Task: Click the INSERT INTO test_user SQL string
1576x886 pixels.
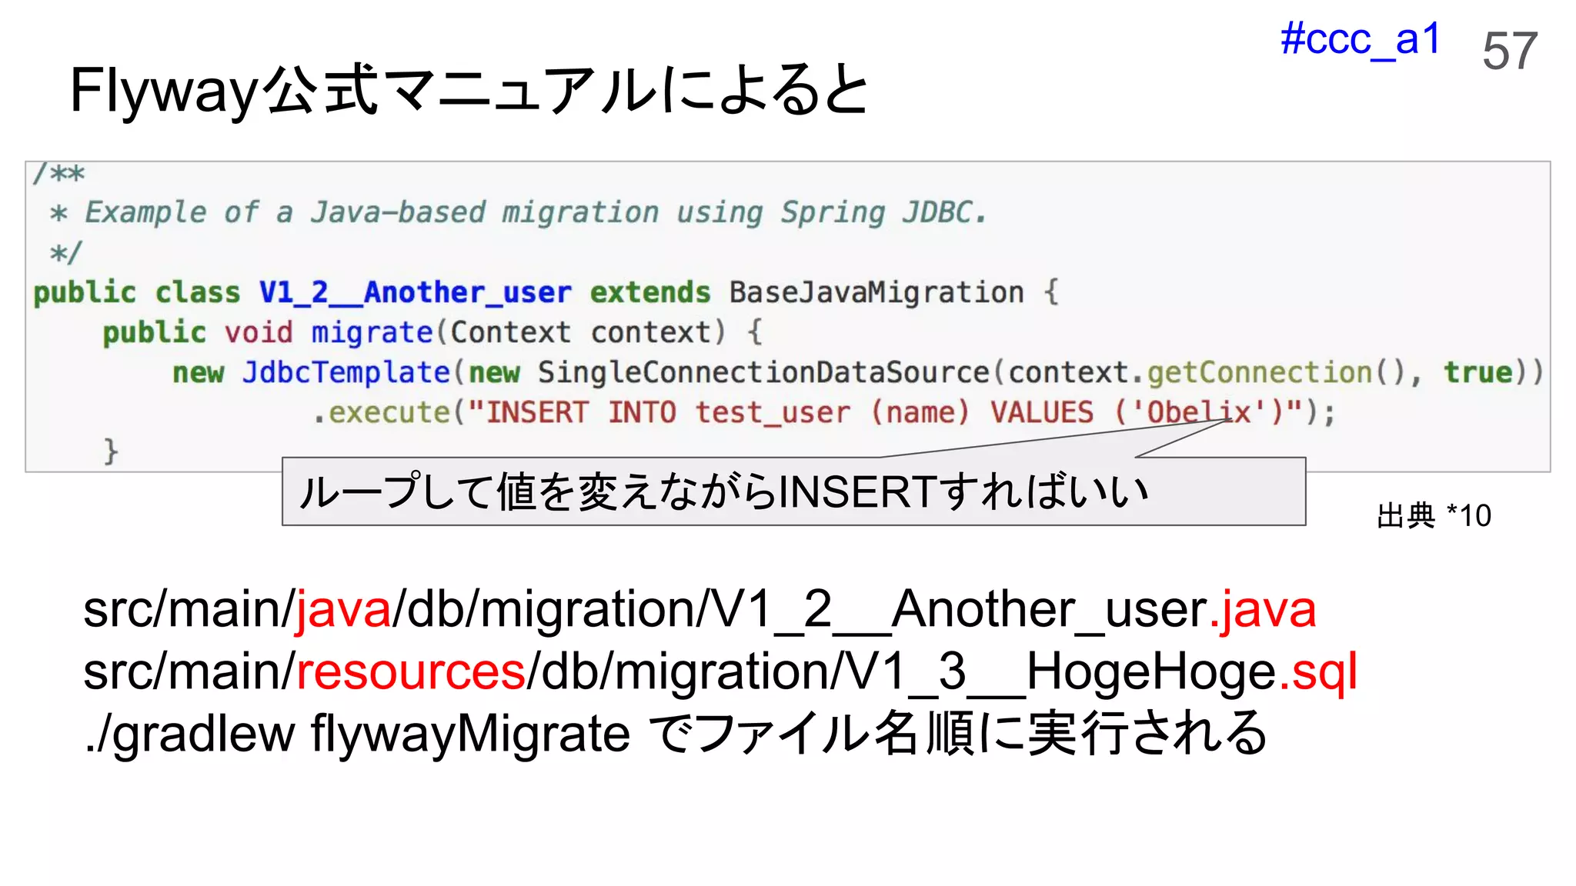Action: pyautogui.click(x=885, y=412)
